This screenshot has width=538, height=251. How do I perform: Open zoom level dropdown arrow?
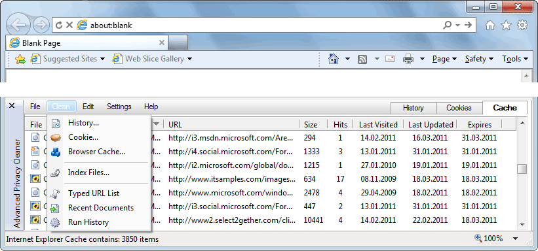[x=515, y=239]
